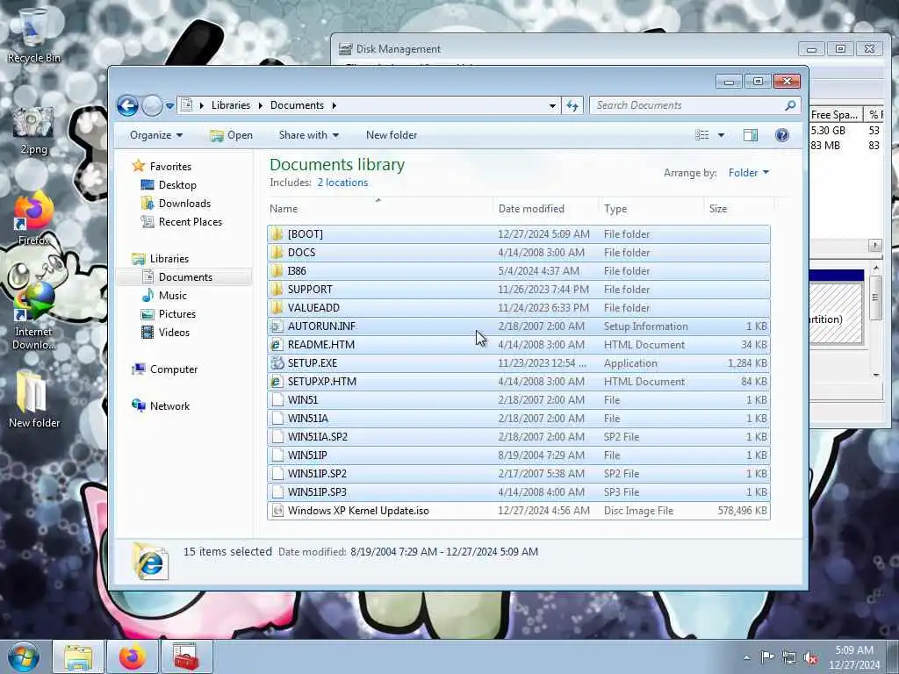Open the Videos library
The width and height of the screenshot is (899, 674).
click(174, 333)
